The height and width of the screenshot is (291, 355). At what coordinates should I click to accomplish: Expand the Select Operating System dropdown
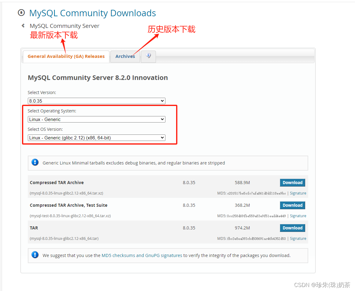[x=96, y=119]
